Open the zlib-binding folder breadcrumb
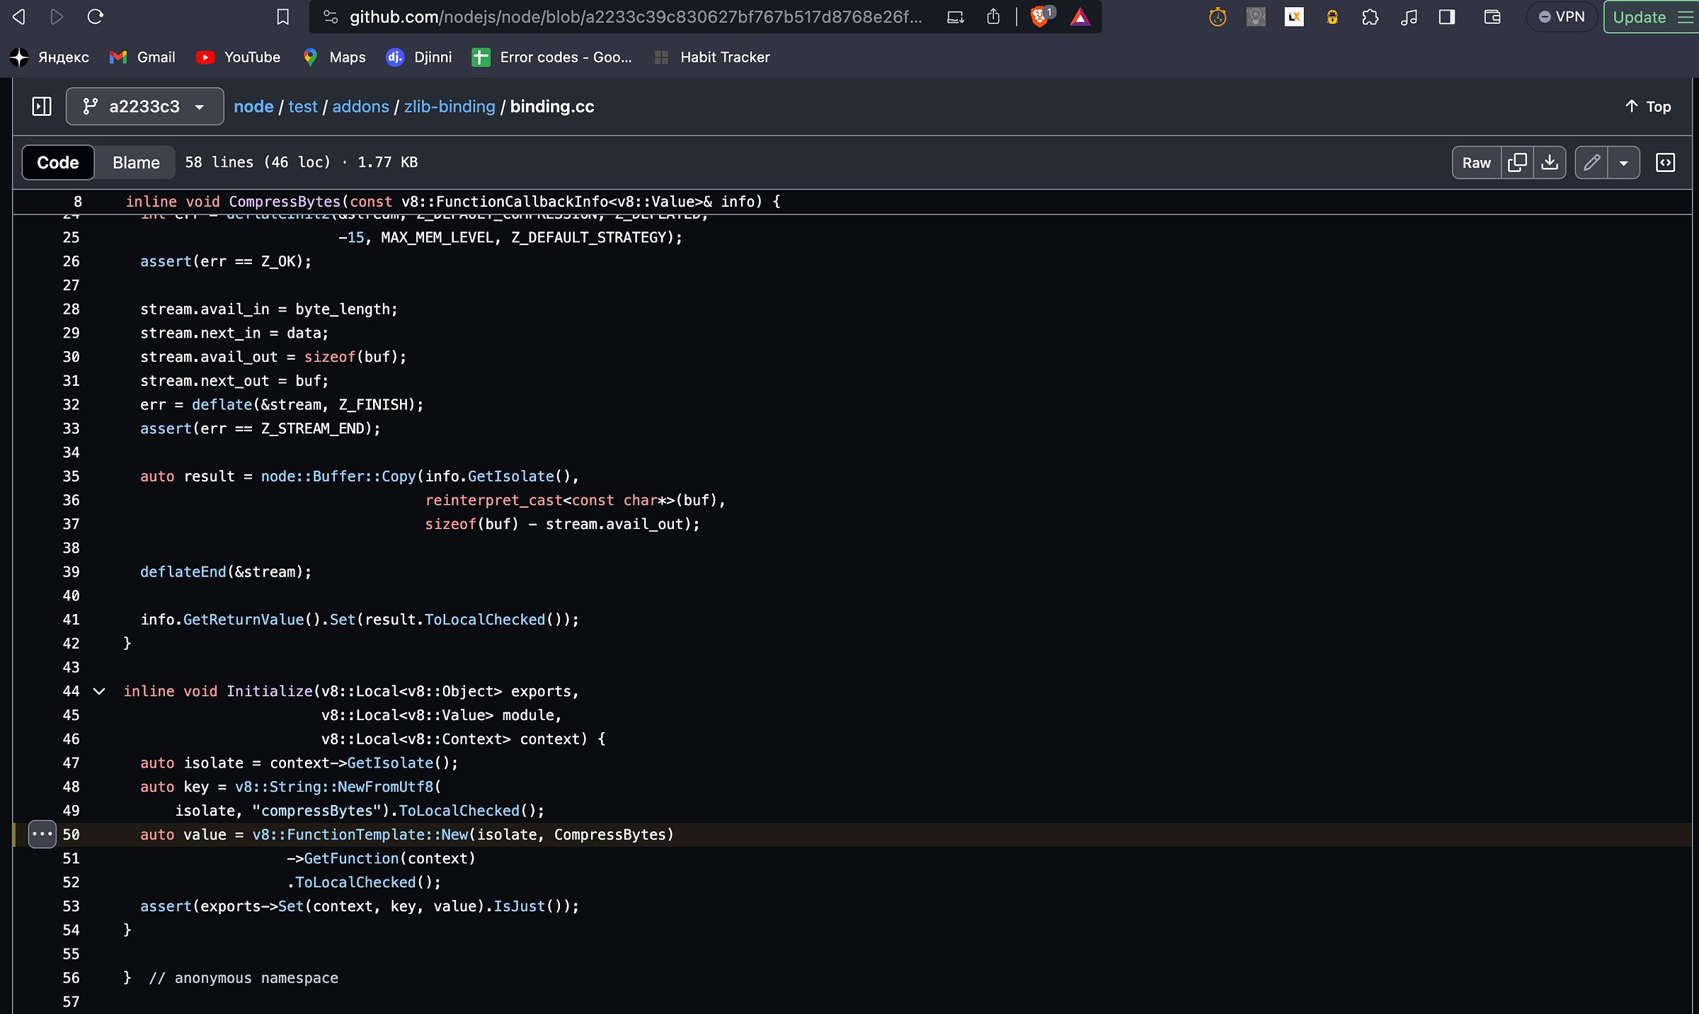 click(x=450, y=106)
